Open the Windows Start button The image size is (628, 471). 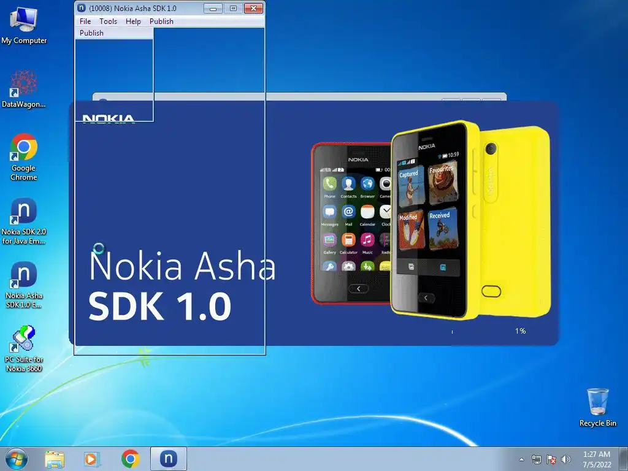point(17,459)
